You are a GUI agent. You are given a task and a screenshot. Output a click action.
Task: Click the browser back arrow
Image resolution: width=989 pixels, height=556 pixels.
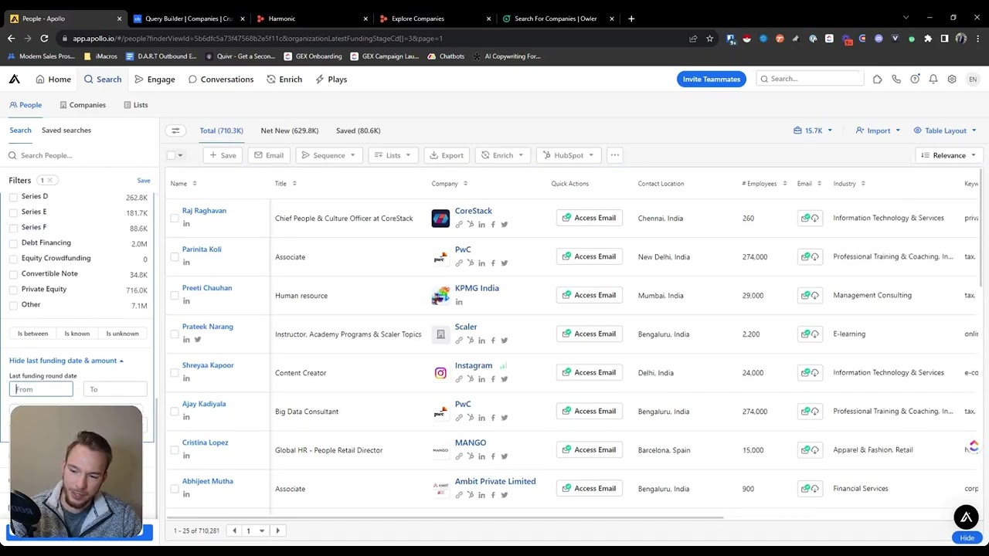click(x=11, y=38)
